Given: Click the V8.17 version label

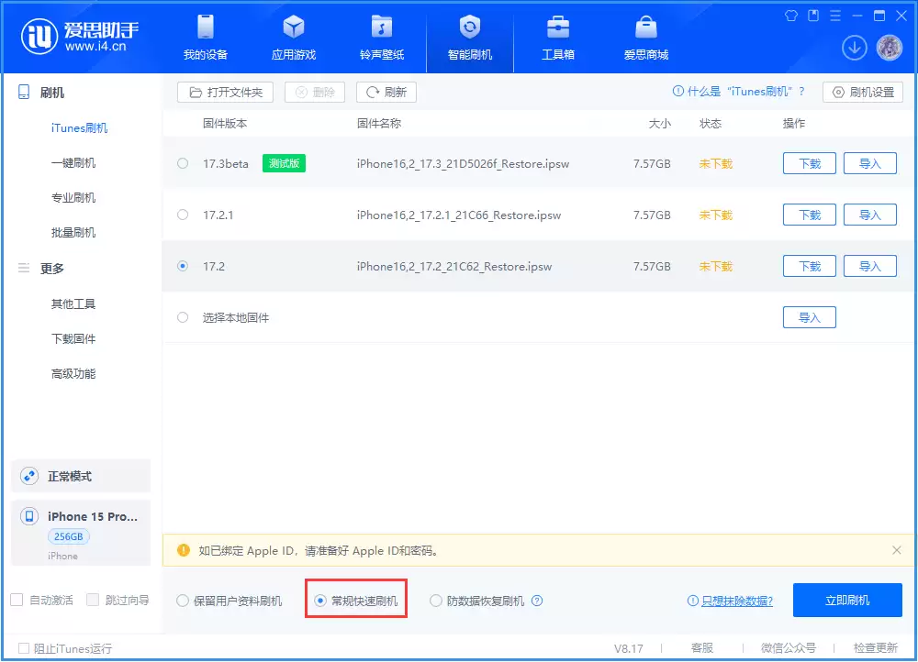Looking at the screenshot, I should click(628, 648).
